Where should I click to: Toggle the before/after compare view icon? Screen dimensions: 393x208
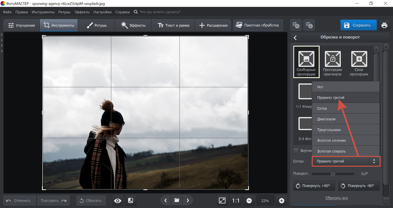click(130, 201)
